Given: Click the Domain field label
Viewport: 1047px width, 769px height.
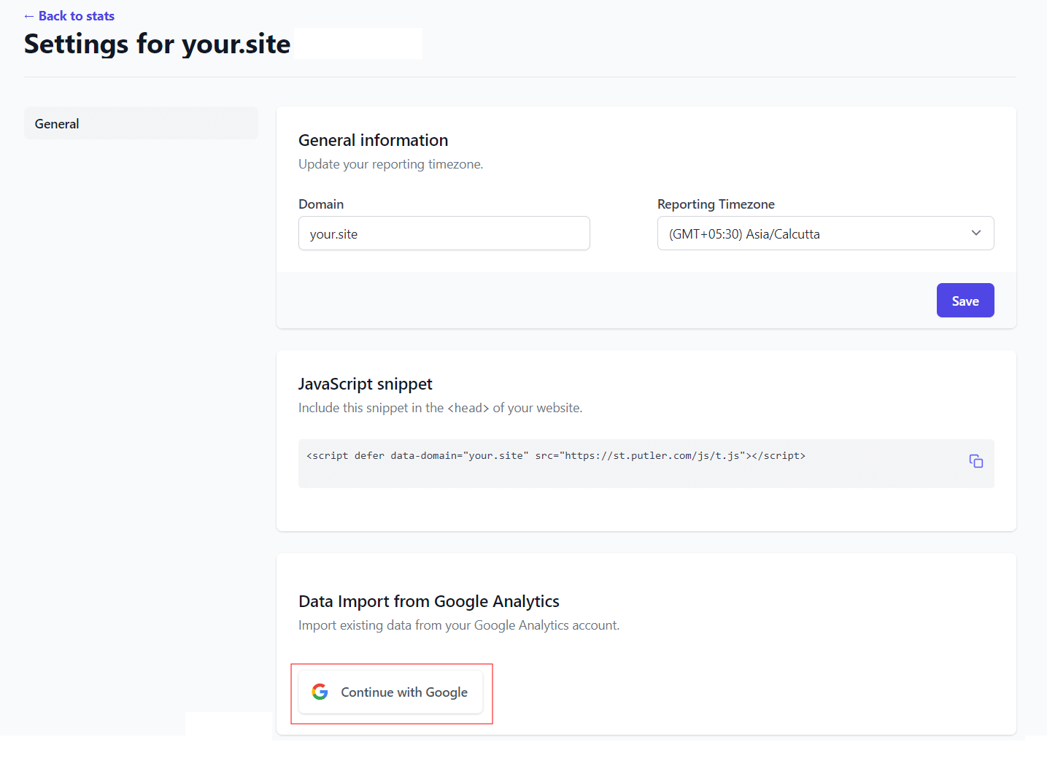Looking at the screenshot, I should (x=321, y=204).
